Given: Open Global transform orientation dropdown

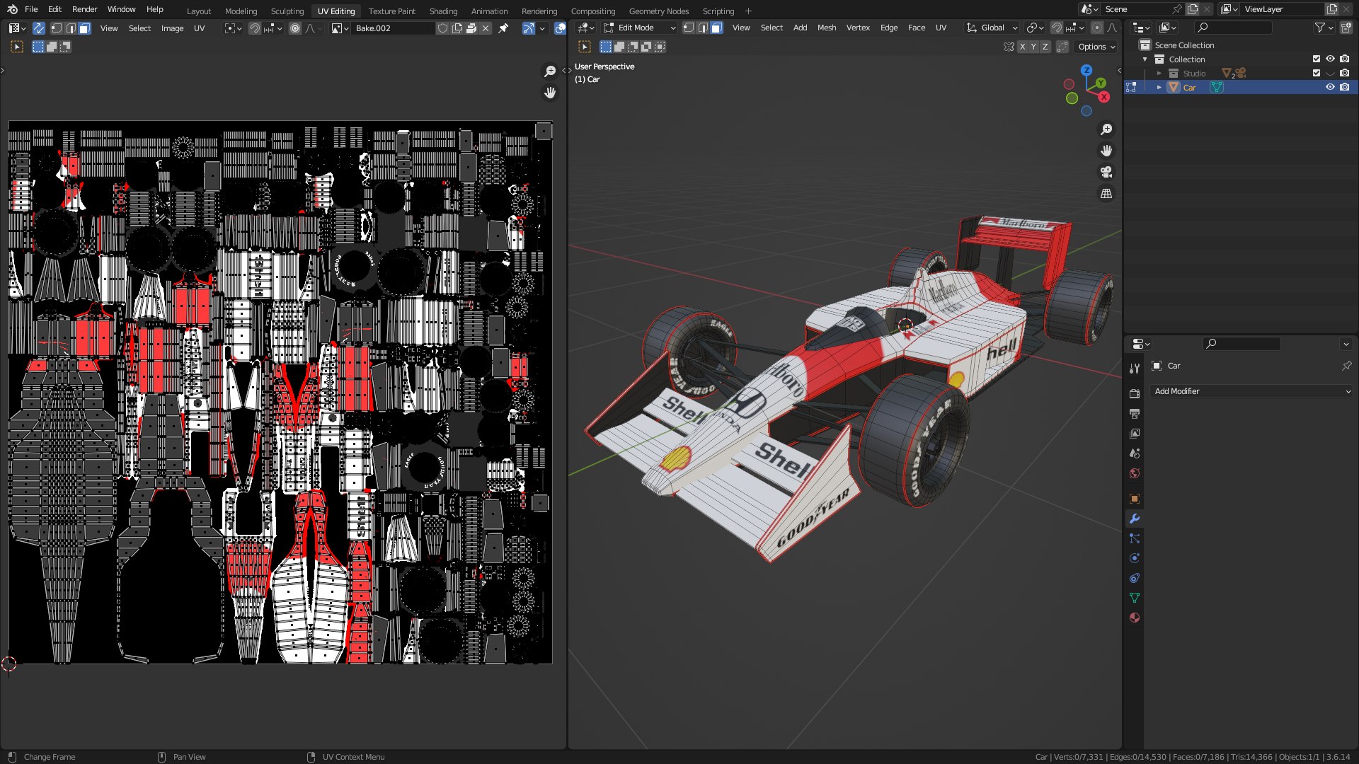Looking at the screenshot, I should pos(992,28).
